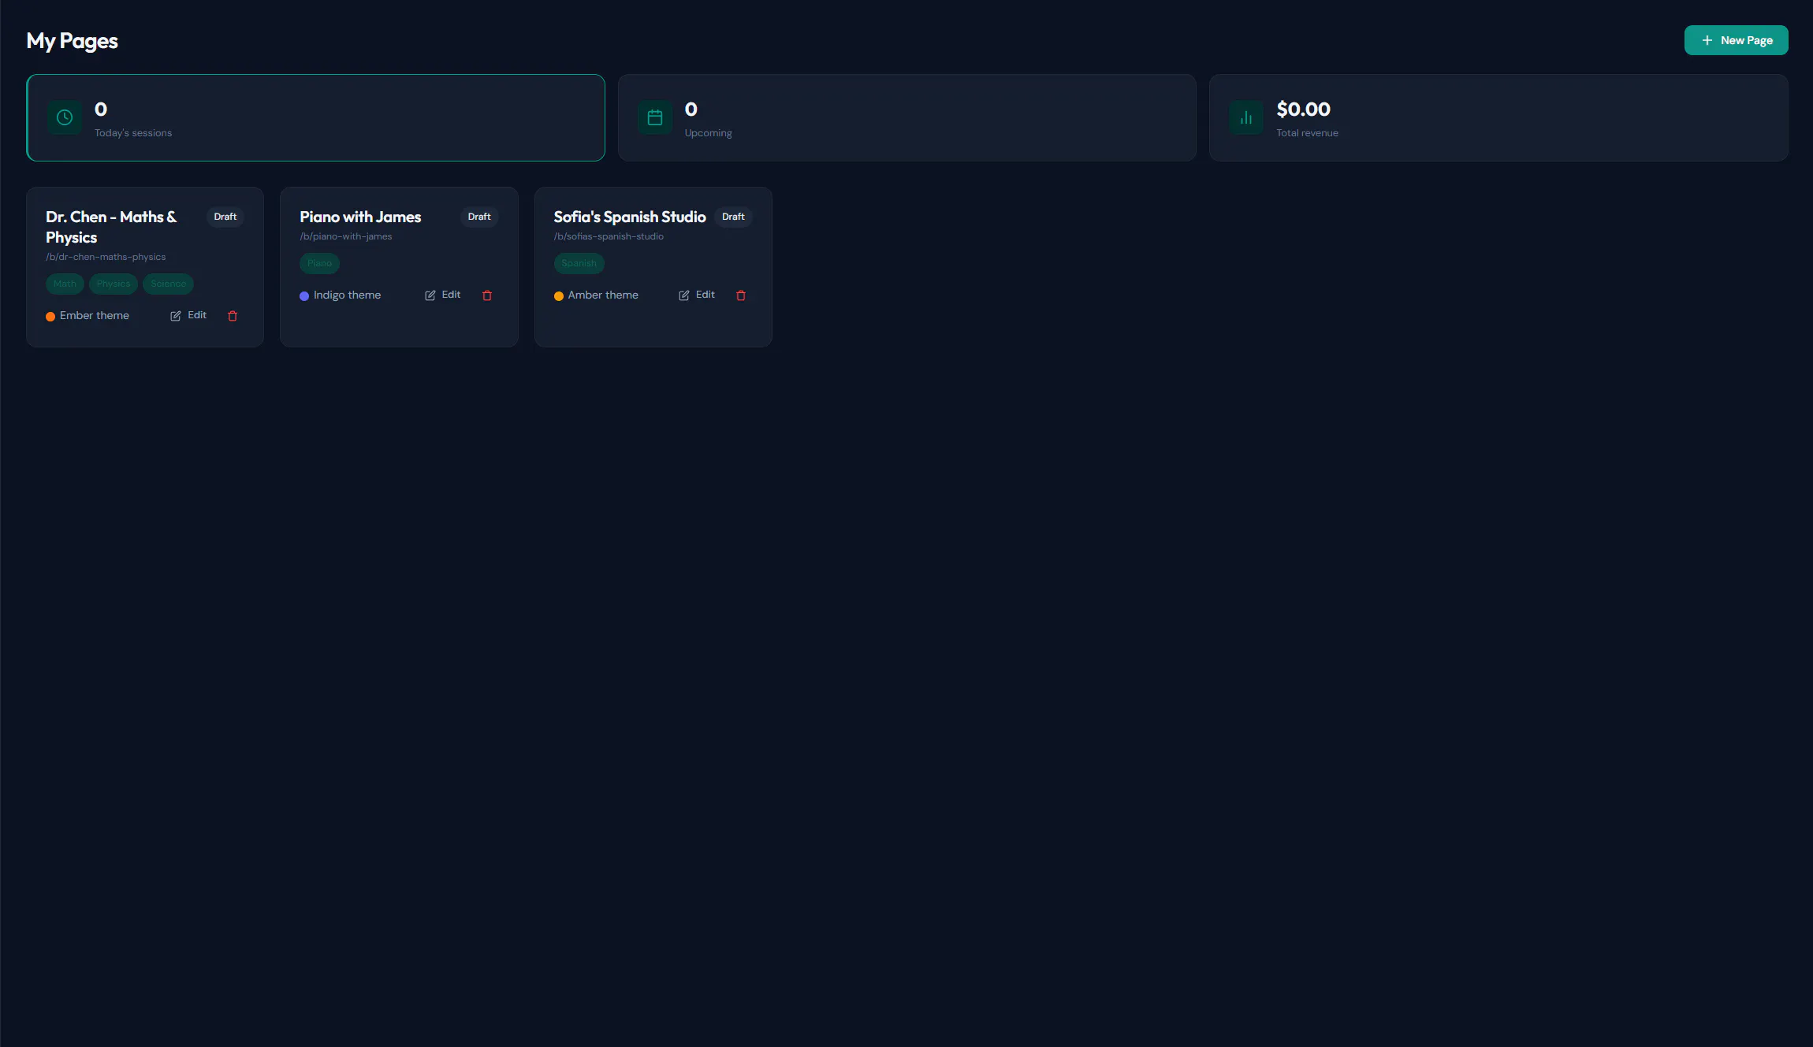Click the clock icon for Today's sessions
The width and height of the screenshot is (1813, 1047).
[x=65, y=117]
